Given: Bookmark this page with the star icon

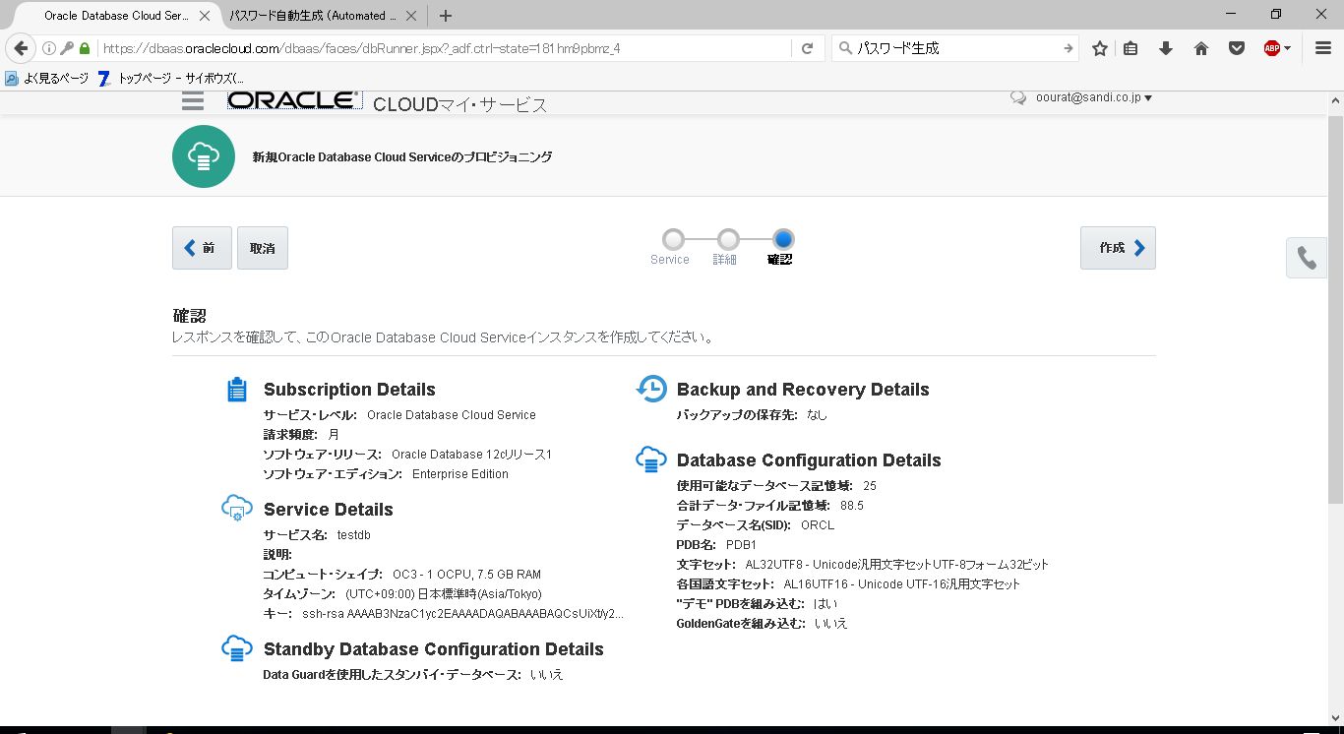Looking at the screenshot, I should coord(1100,48).
